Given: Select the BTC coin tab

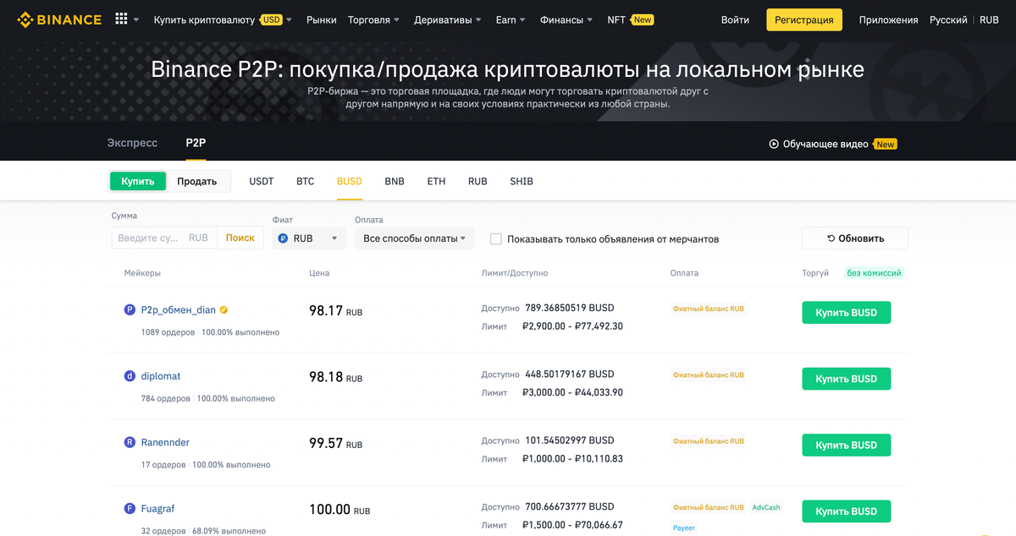Looking at the screenshot, I should pos(305,181).
